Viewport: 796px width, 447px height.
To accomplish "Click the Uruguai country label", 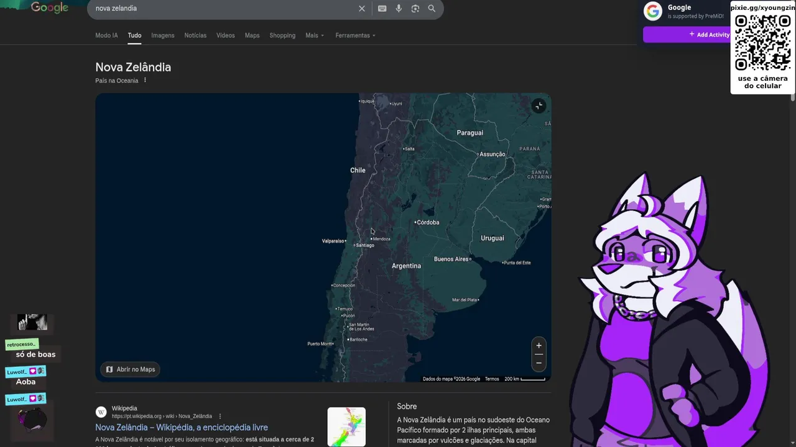I will coord(493,238).
